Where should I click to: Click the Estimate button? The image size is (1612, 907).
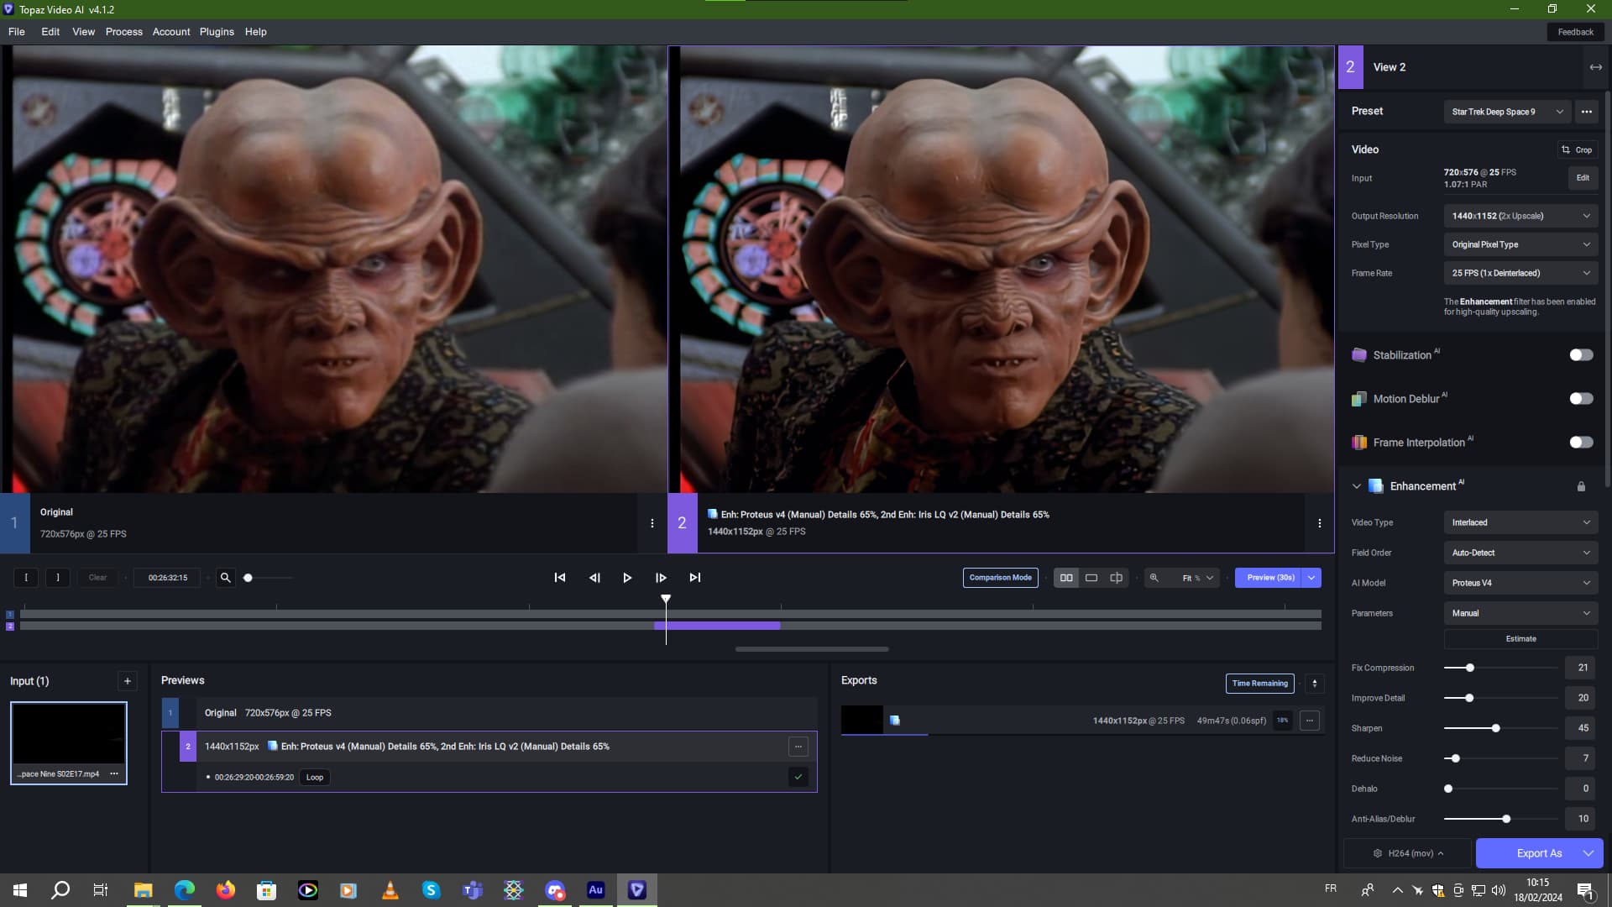coord(1520,639)
